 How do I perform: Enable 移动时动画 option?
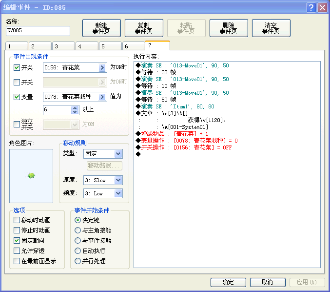(17, 220)
